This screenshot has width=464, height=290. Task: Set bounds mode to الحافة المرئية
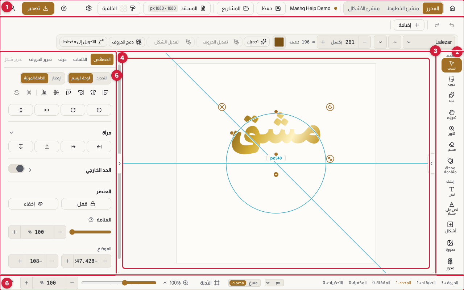(35, 78)
